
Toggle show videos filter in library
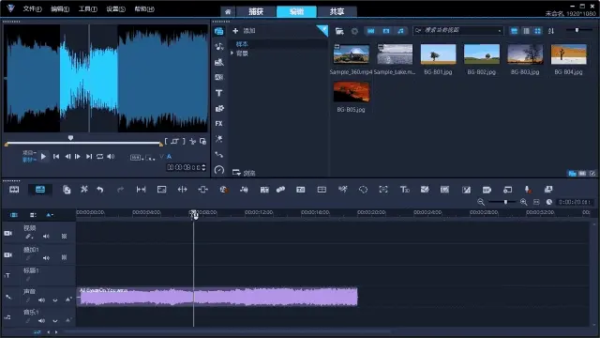[371, 31]
